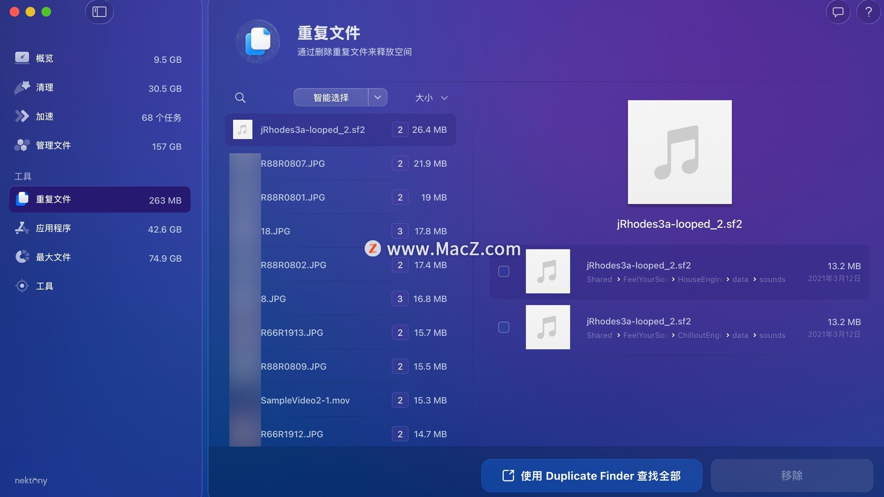Image resolution: width=884 pixels, height=497 pixels.
Task: Click the search magnifier icon
Action: click(x=240, y=98)
